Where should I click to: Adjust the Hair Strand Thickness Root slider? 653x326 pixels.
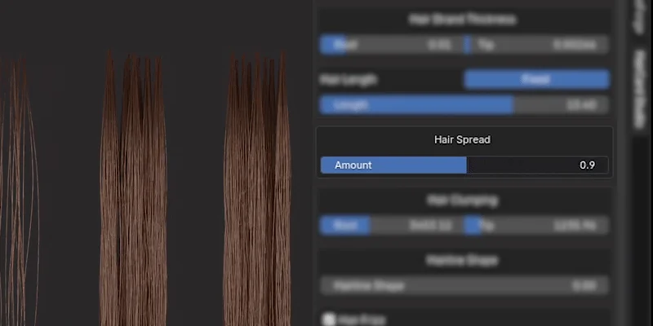(x=391, y=45)
